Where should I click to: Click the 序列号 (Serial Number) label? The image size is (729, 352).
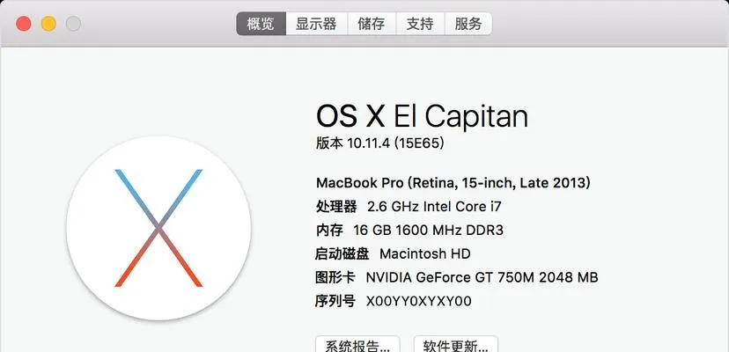pos(335,301)
